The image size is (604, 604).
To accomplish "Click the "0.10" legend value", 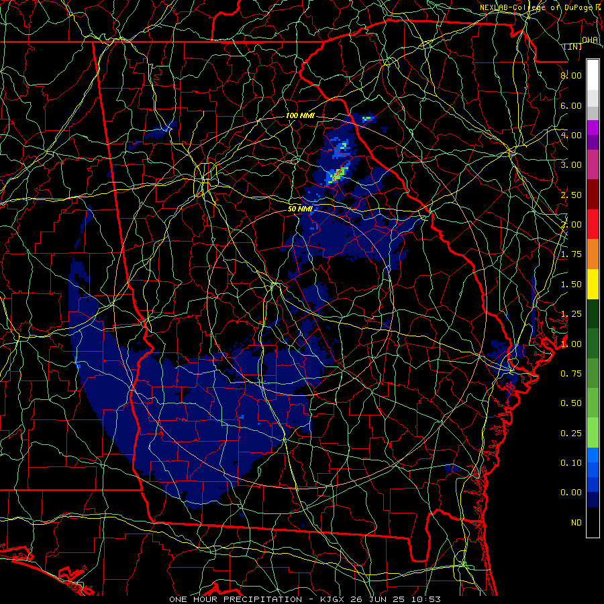I will pyautogui.click(x=571, y=463).
